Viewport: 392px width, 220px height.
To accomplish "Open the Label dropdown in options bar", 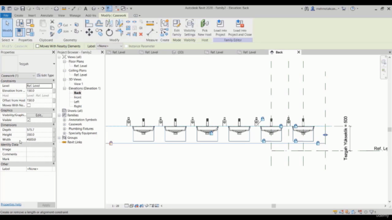I will coord(110,46).
